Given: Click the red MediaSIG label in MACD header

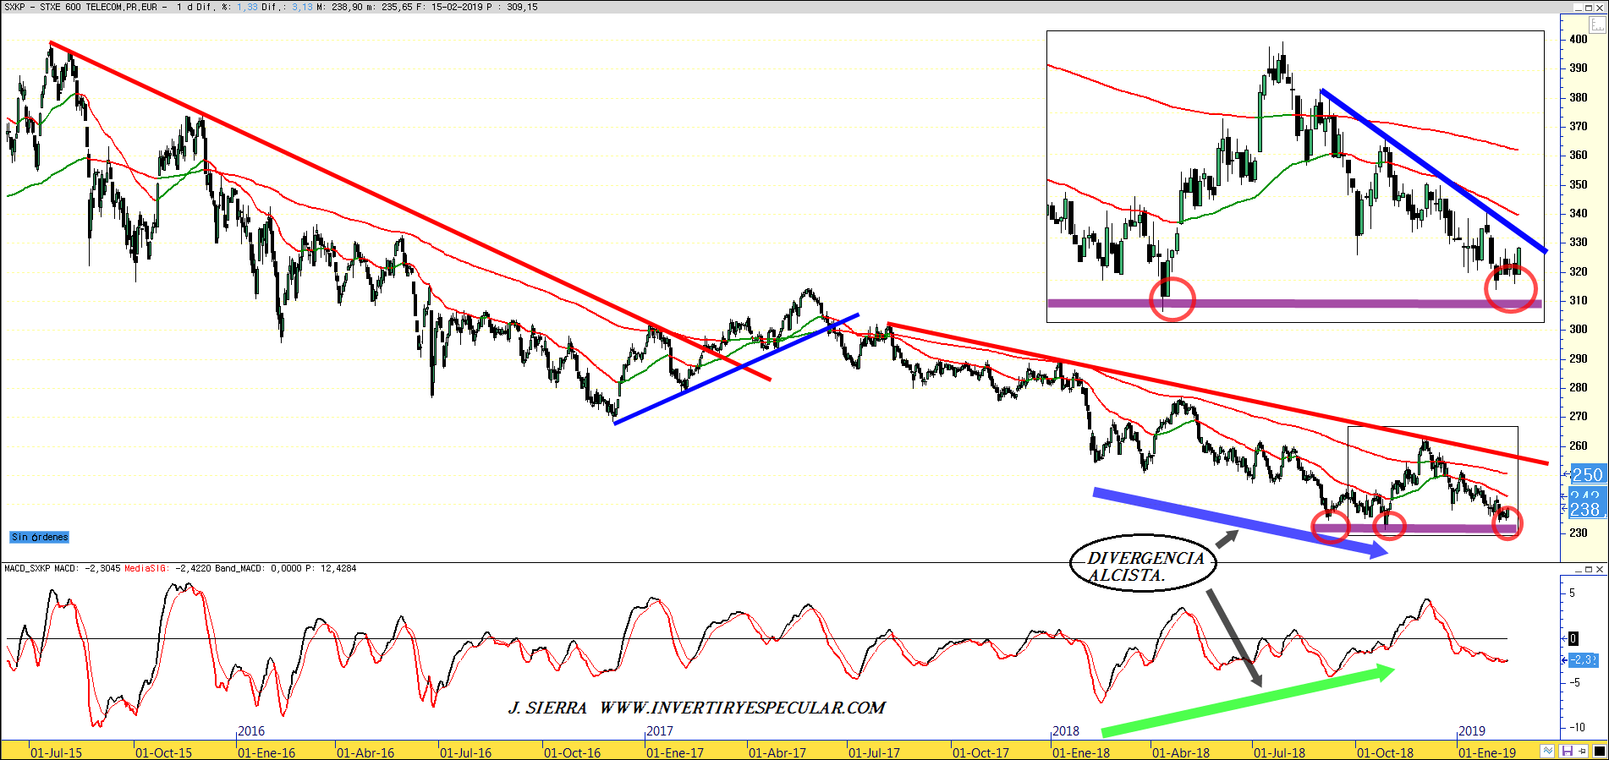Looking at the screenshot, I should tap(147, 568).
